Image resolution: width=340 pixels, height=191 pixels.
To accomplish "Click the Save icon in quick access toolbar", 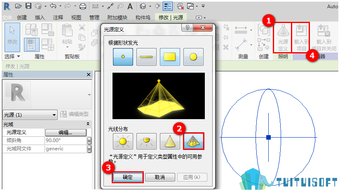I will pyautogui.click(x=28, y=6).
